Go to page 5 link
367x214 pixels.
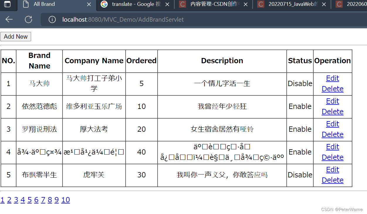[30, 200]
